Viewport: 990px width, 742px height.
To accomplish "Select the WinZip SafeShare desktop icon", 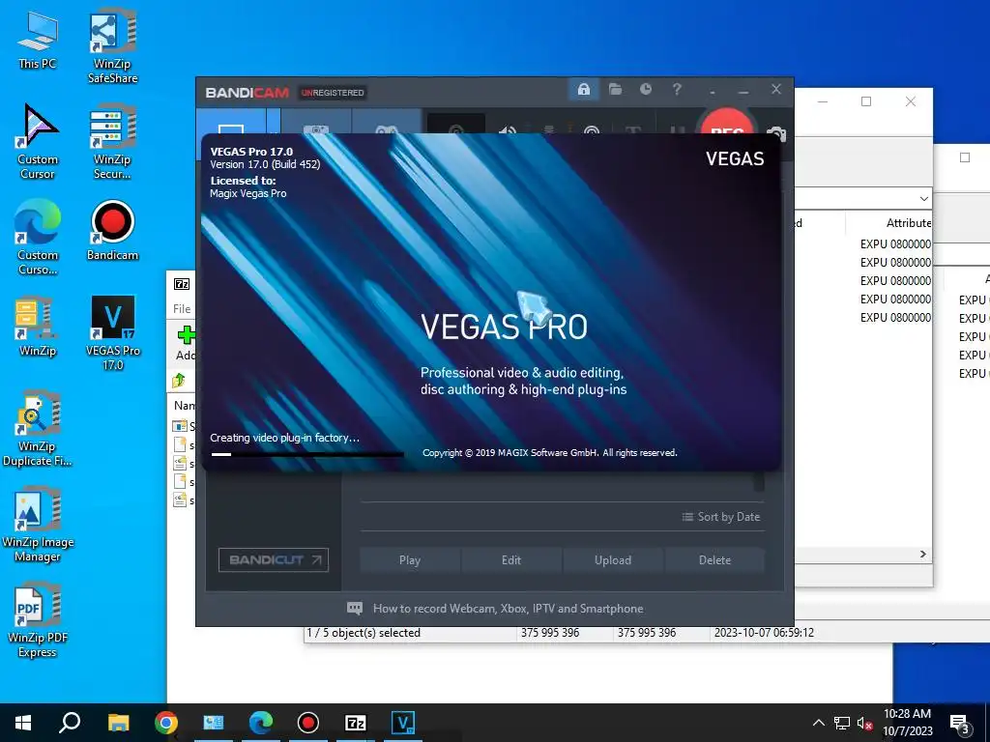I will 112,46.
